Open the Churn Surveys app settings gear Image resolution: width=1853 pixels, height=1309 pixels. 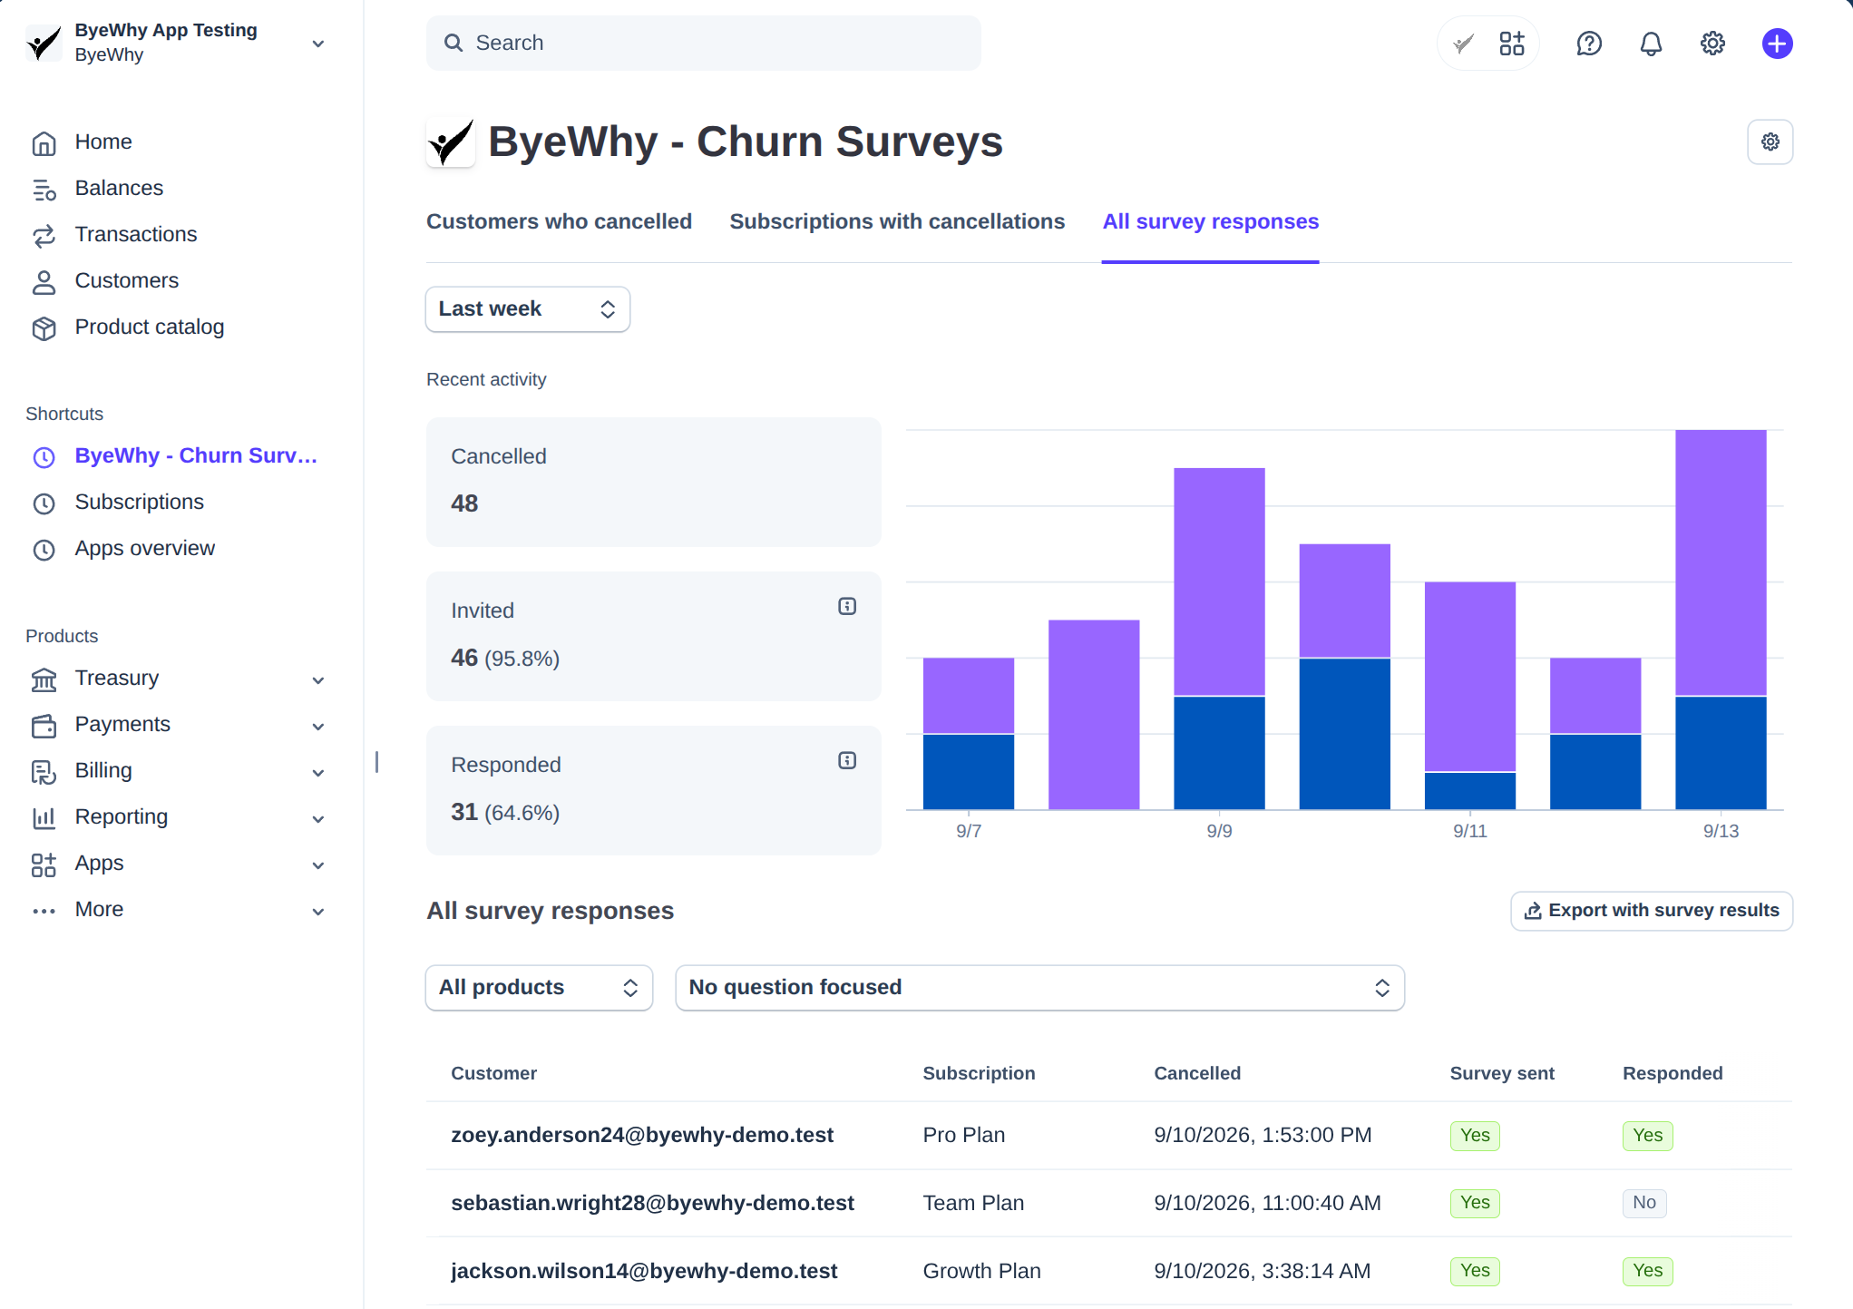1770,142
